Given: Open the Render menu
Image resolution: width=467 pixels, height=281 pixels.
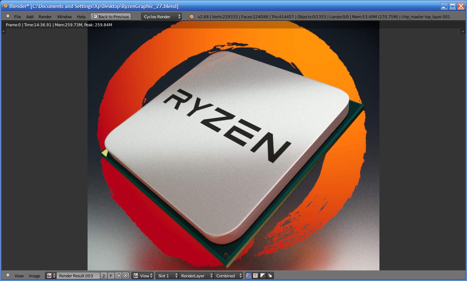Looking at the screenshot, I should [45, 17].
